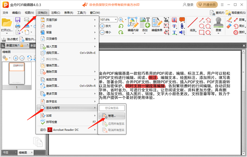This screenshot has width=247, height=157.
Task: Click 查找(F) find button
Action: 217,13
